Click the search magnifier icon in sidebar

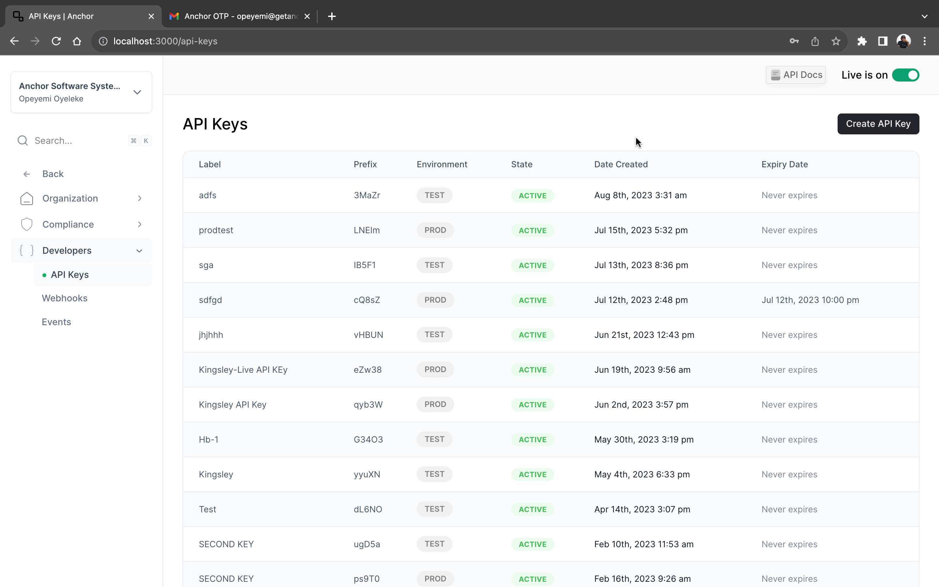coord(23,141)
